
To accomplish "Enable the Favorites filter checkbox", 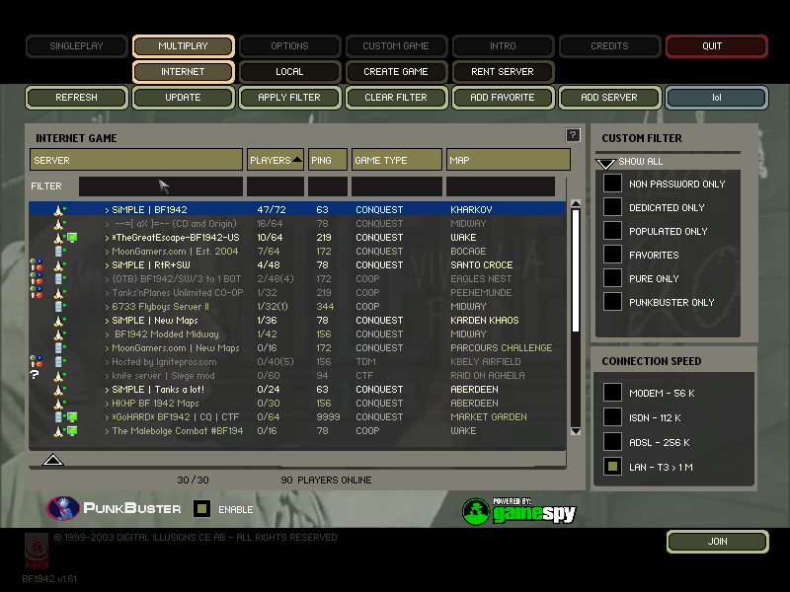I will [612, 255].
